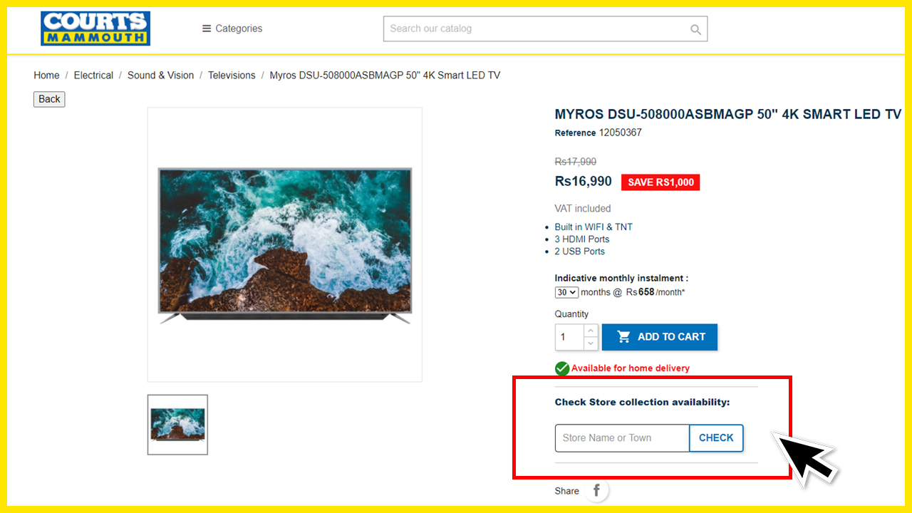Click the search magnifier icon
Viewport: 912px width, 513px height.
tap(695, 29)
